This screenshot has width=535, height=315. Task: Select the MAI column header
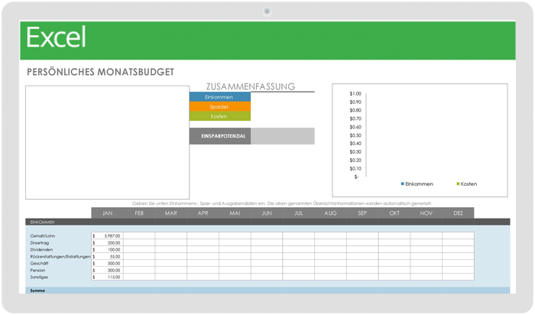pos(235,213)
